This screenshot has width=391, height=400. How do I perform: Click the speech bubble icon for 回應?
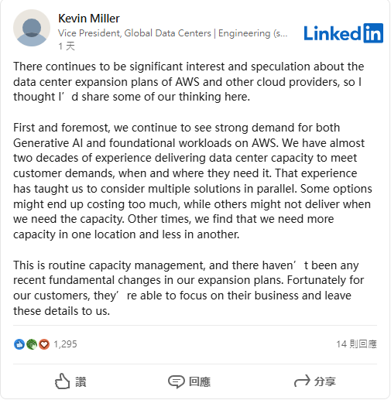pyautogui.click(x=177, y=381)
